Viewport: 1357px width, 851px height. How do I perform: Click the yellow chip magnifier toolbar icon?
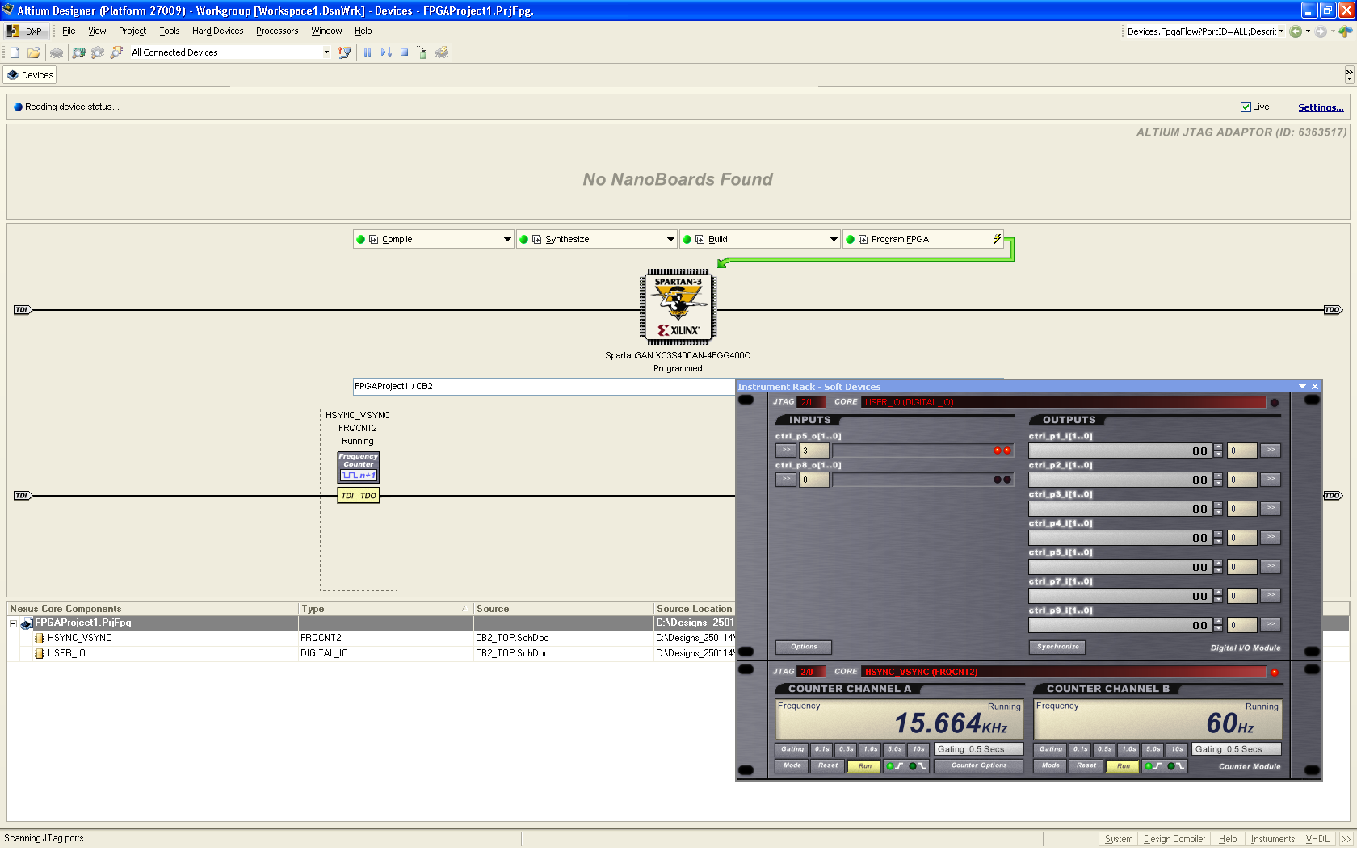116,52
